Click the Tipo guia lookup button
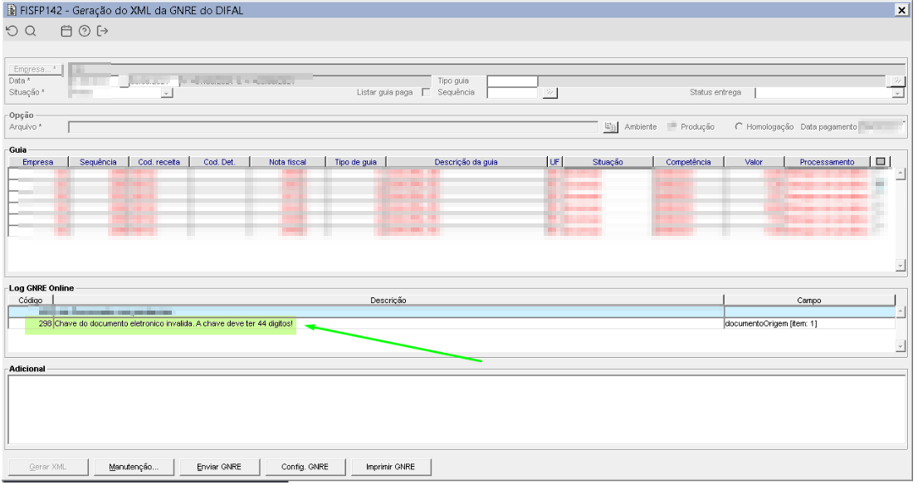The image size is (918, 485). tap(896, 81)
